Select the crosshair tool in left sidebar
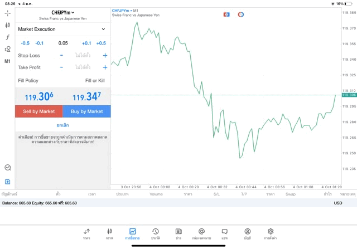 click(x=8, y=13)
